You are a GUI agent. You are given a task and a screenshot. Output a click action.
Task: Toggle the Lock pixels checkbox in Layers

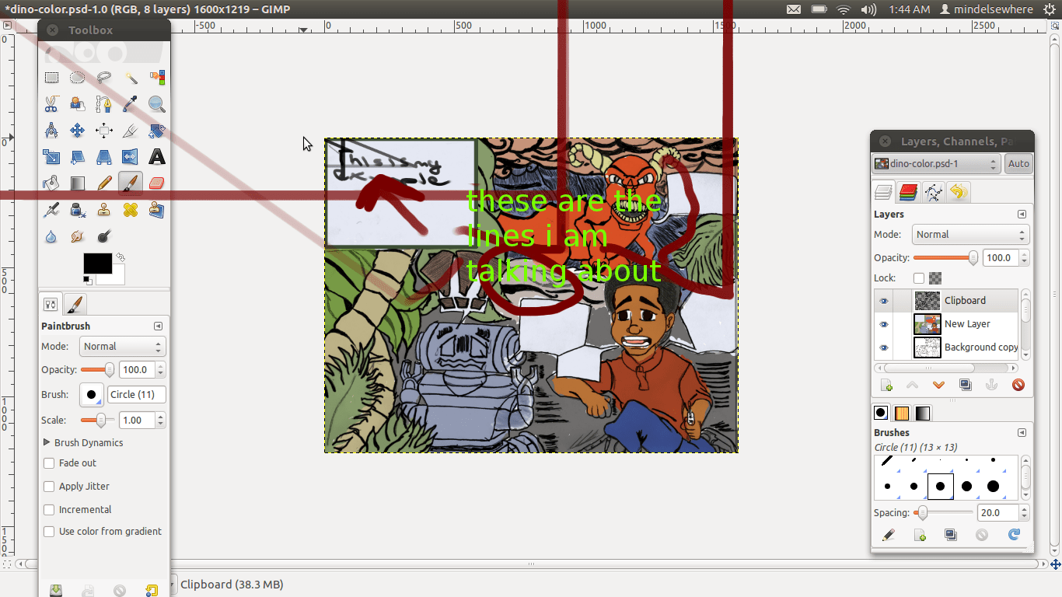(919, 278)
